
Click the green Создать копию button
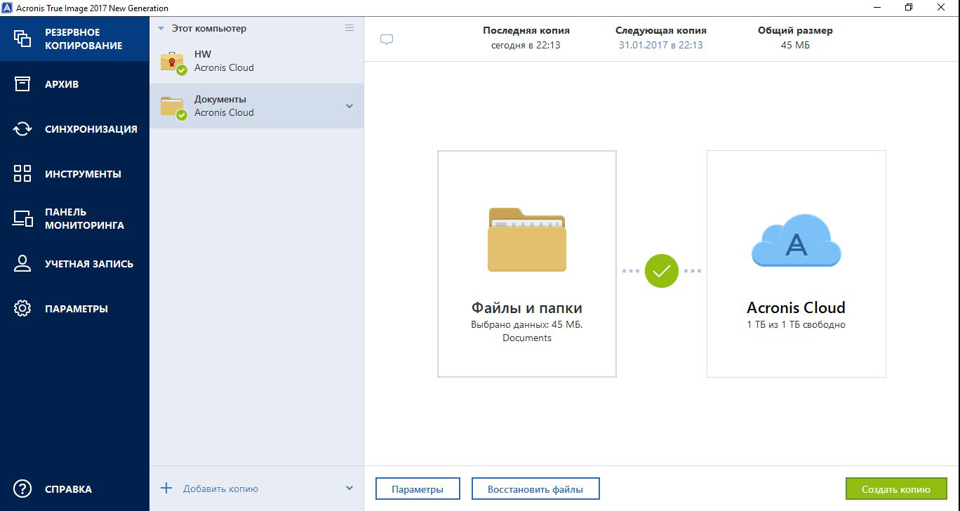[x=896, y=489]
